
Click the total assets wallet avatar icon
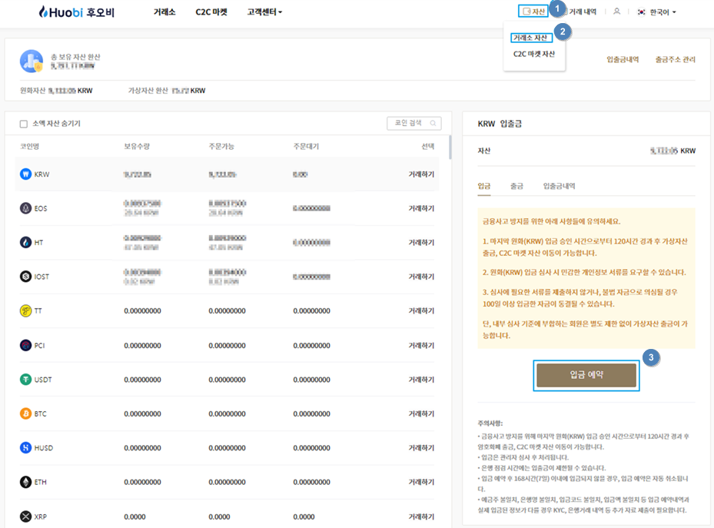32,61
